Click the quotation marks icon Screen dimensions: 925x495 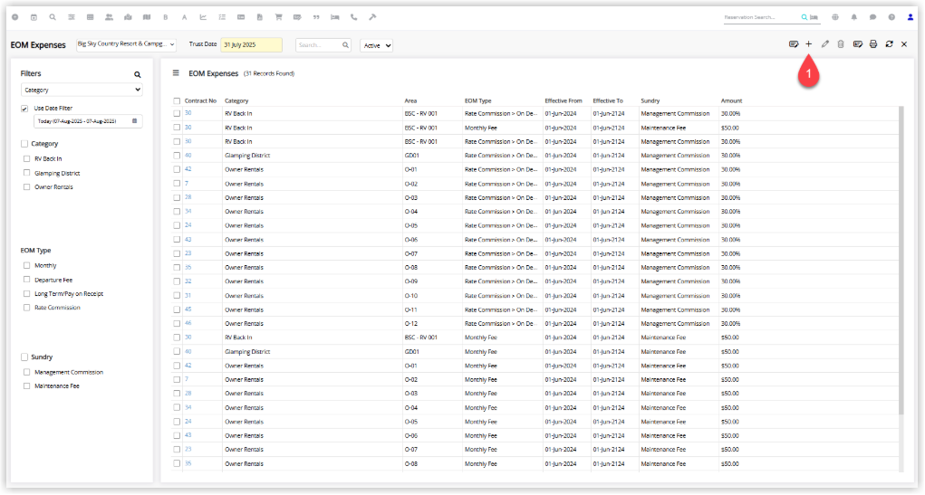tap(316, 17)
